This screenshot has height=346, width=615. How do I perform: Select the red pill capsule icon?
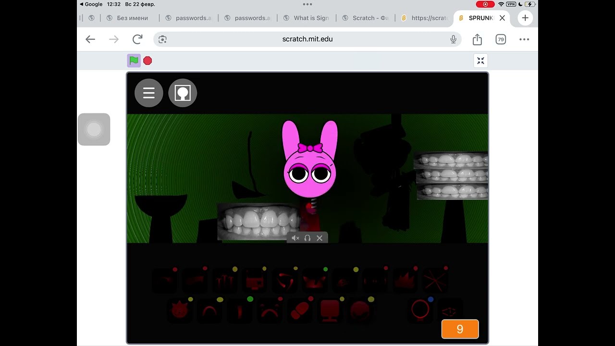pyautogui.click(x=299, y=310)
